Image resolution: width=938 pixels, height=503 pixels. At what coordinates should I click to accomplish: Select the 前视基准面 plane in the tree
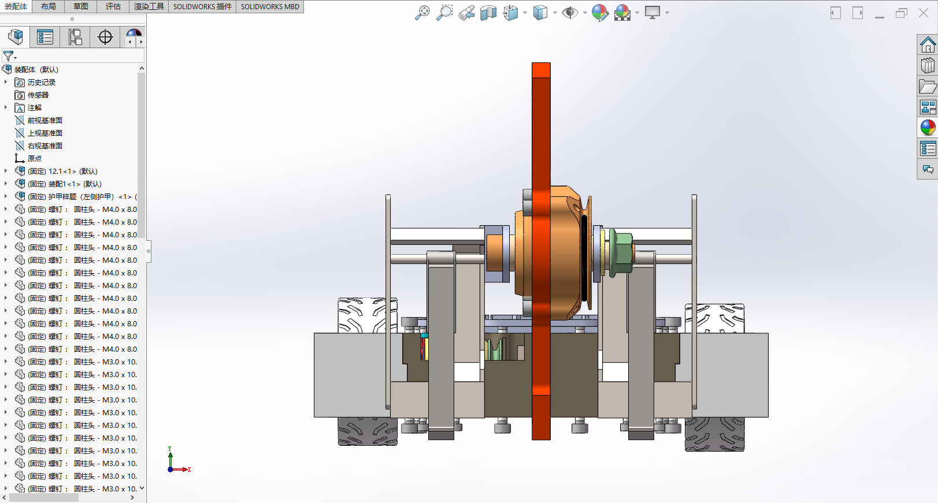(x=45, y=120)
